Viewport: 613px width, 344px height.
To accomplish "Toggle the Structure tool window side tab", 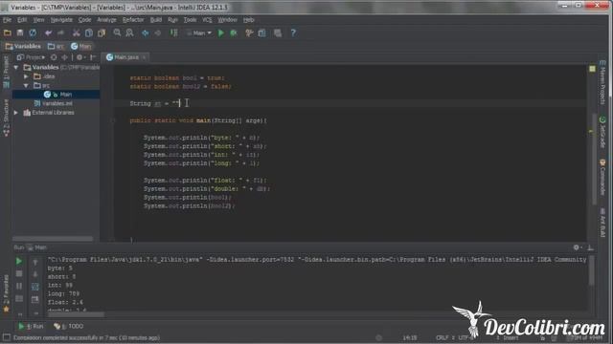I will (6, 118).
